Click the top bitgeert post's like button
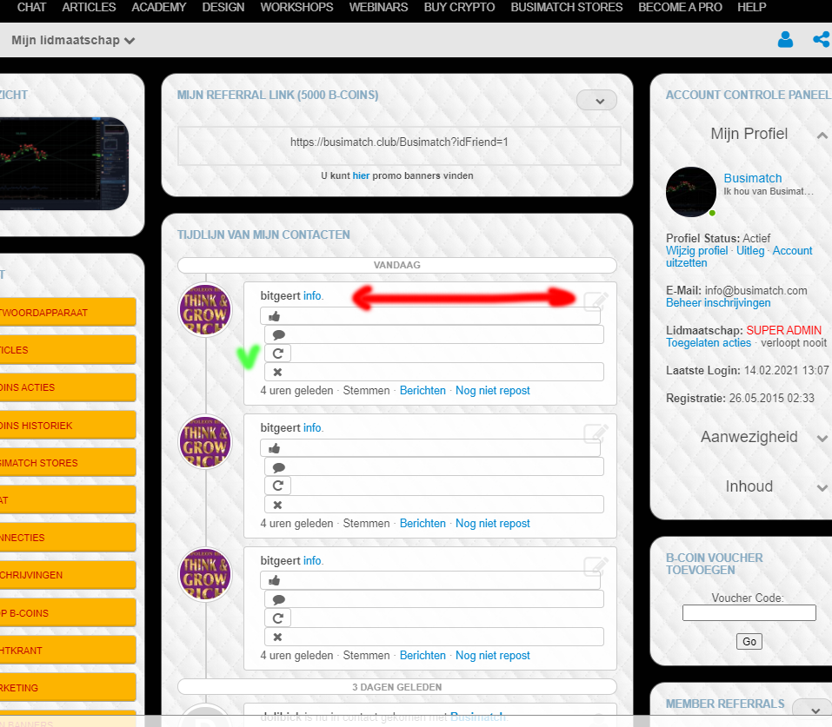The image size is (832, 727). 429,316
